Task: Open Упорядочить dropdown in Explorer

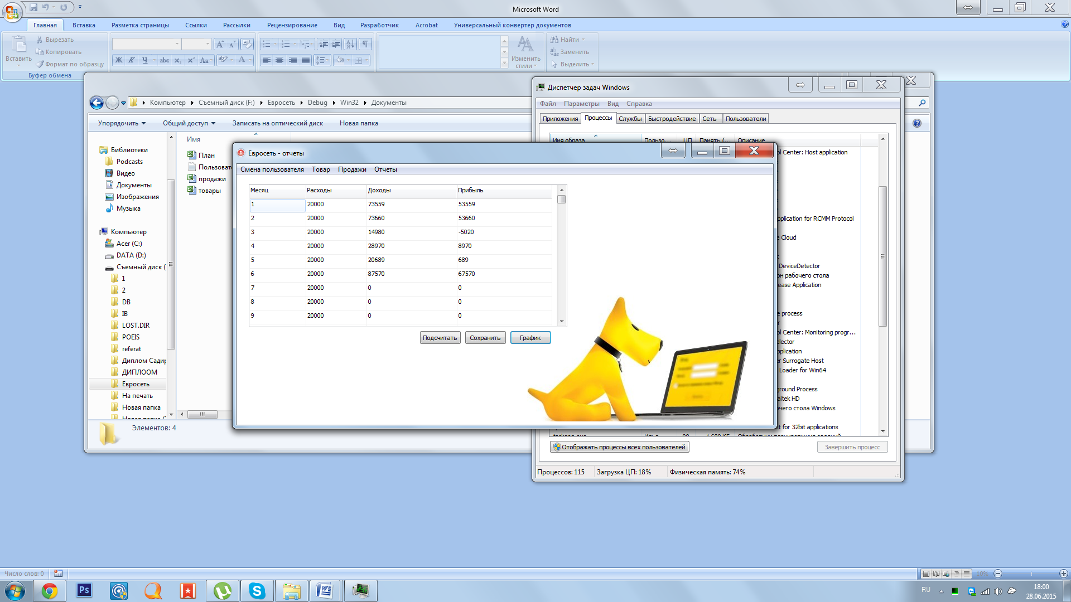Action: click(x=122, y=123)
